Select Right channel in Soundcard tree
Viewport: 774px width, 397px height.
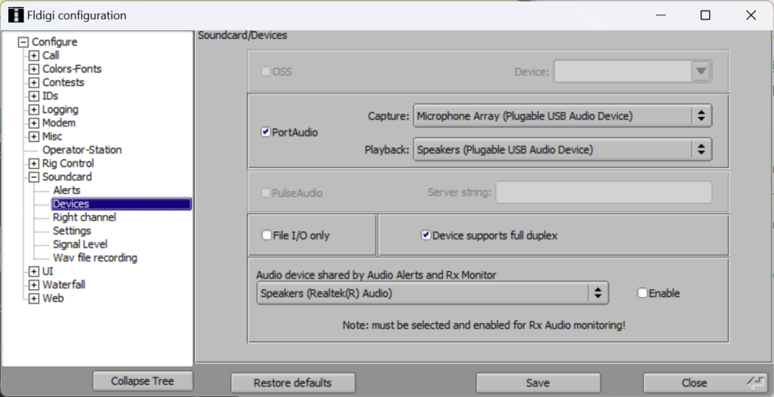[x=84, y=217]
